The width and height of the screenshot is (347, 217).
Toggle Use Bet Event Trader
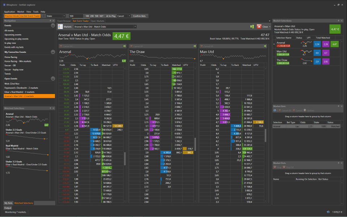point(30,16)
